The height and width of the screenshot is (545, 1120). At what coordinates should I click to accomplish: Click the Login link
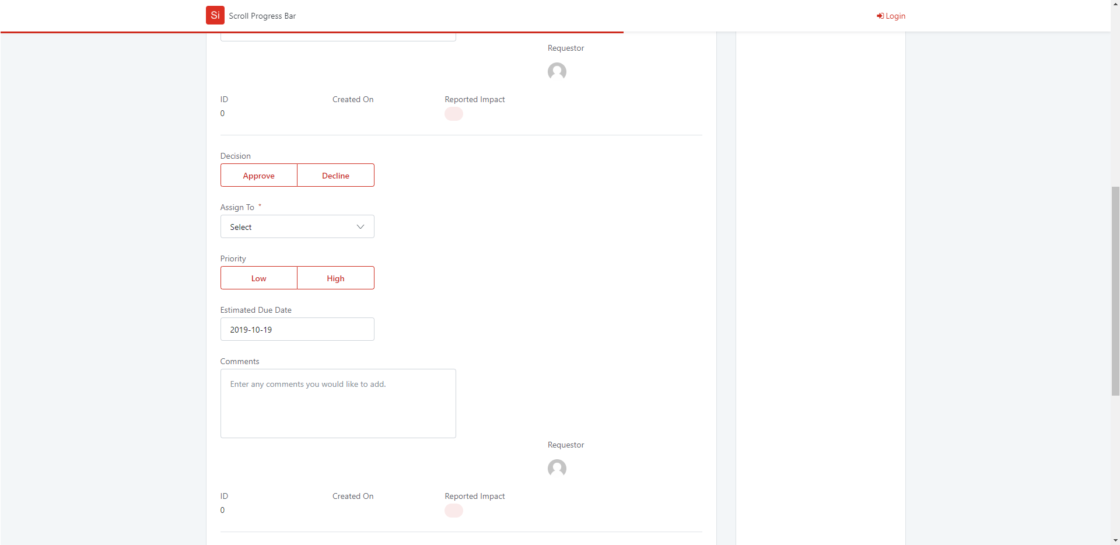point(891,16)
